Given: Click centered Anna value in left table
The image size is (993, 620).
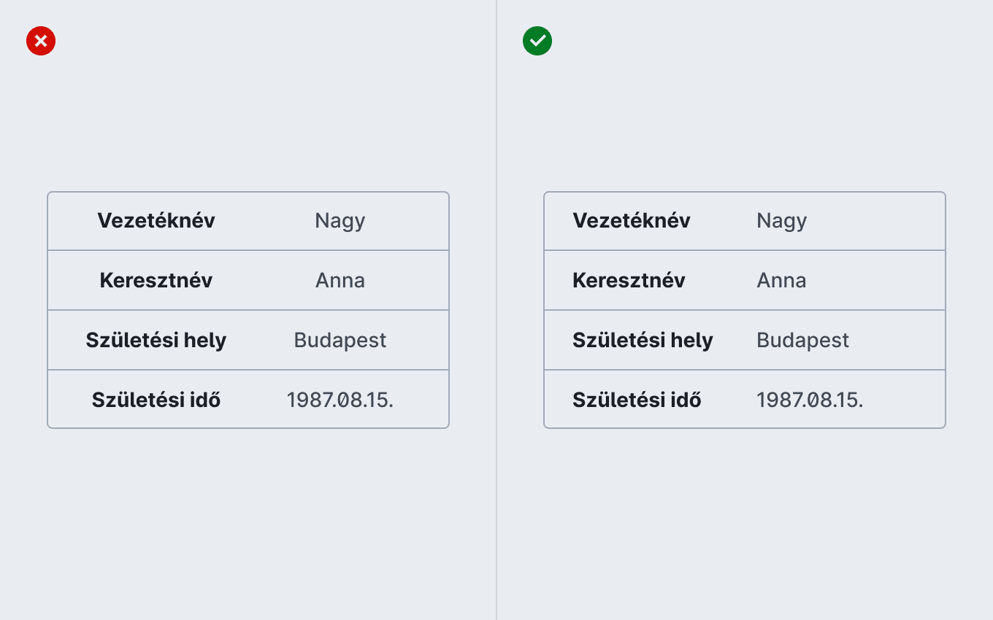Looking at the screenshot, I should point(340,280).
